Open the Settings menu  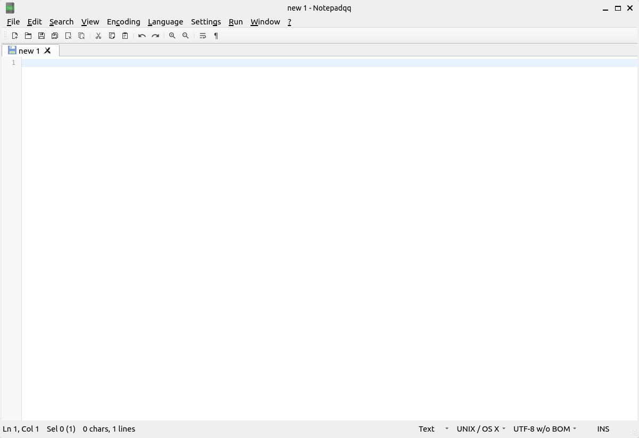[x=205, y=22]
